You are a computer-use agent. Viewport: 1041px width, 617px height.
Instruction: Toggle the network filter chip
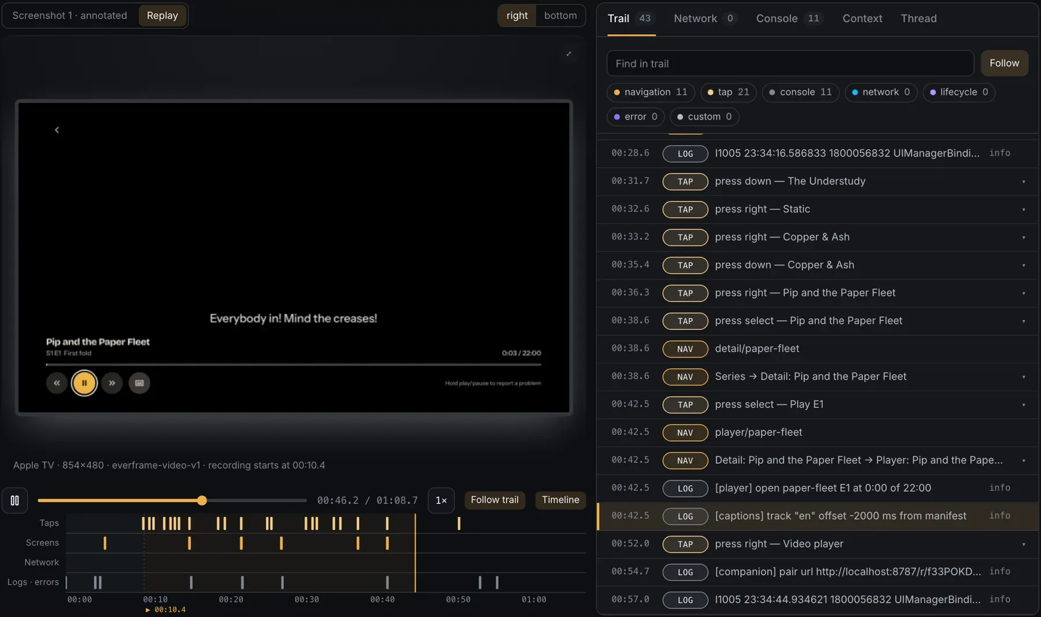pos(881,92)
